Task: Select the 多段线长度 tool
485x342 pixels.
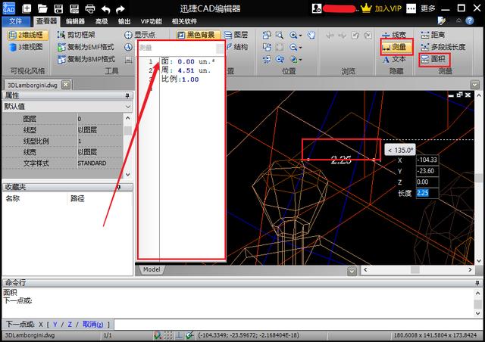Action: click(443, 47)
